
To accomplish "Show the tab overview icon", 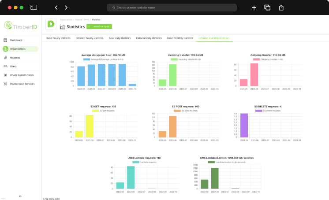I will point(267,7).
